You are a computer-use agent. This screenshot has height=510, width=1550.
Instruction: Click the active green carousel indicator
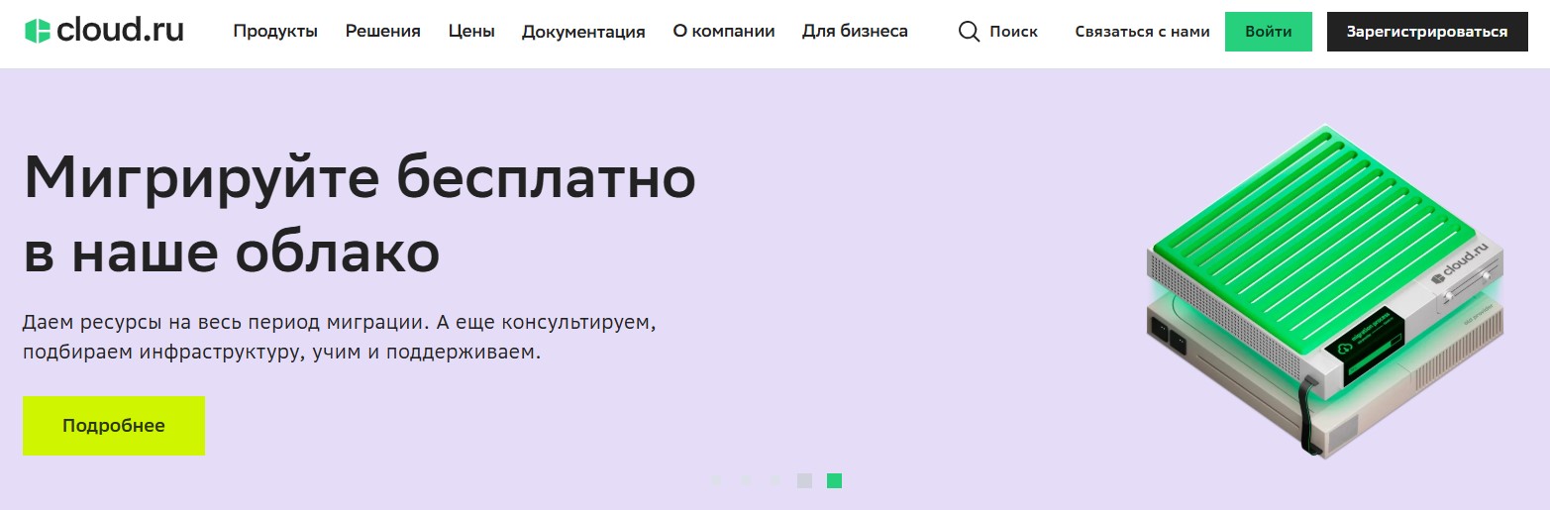click(834, 481)
